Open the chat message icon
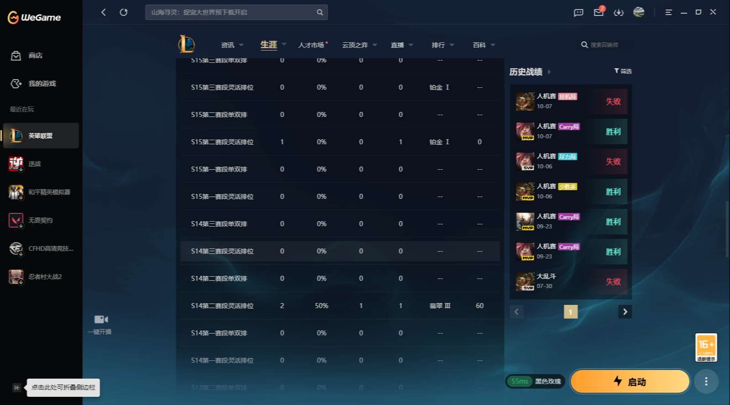730x405 pixels. (579, 13)
